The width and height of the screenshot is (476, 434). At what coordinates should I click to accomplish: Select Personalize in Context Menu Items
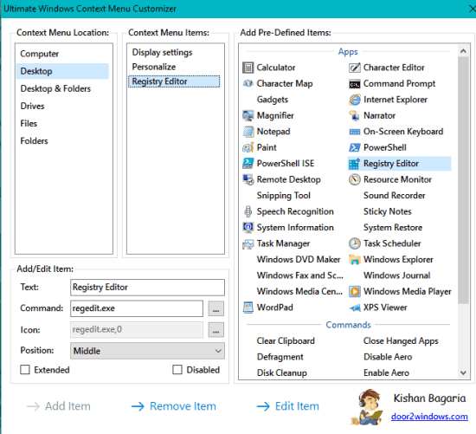click(174, 67)
